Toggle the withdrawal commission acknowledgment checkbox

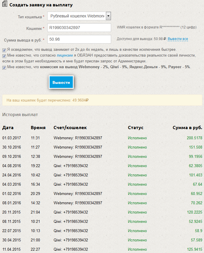coord(4,68)
